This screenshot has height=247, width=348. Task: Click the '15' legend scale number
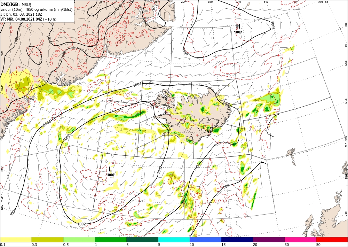click(223, 245)
